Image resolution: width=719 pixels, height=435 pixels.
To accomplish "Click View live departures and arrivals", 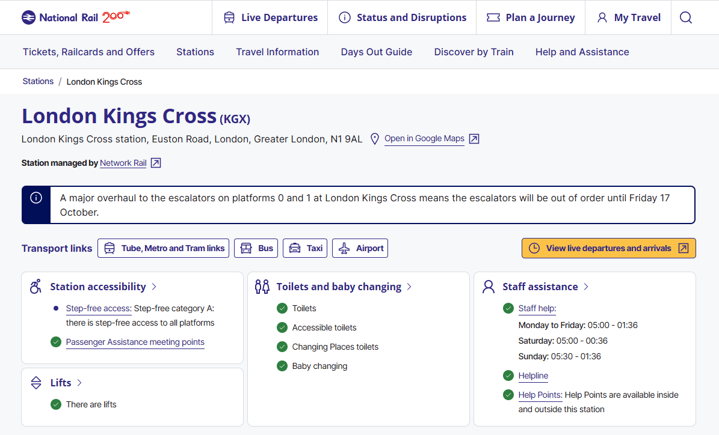I will [x=608, y=248].
